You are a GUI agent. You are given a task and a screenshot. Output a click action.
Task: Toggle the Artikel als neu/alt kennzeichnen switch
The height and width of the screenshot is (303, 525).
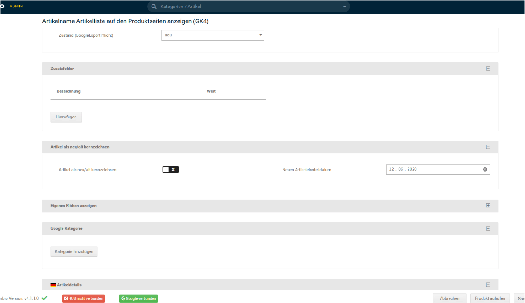tap(171, 170)
